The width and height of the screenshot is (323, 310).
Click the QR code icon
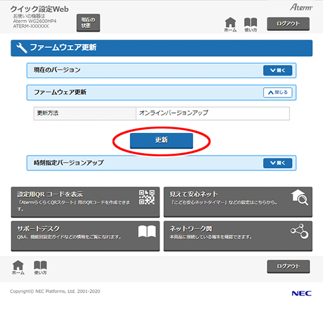147,197
